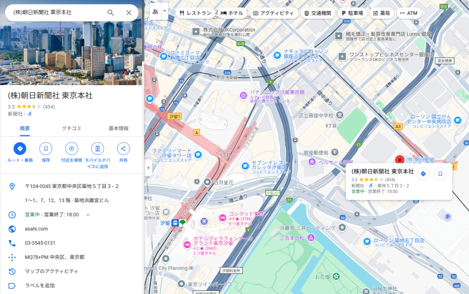Open the asahi.com website link
Viewport: 469px width, 294px height.
(x=36, y=229)
